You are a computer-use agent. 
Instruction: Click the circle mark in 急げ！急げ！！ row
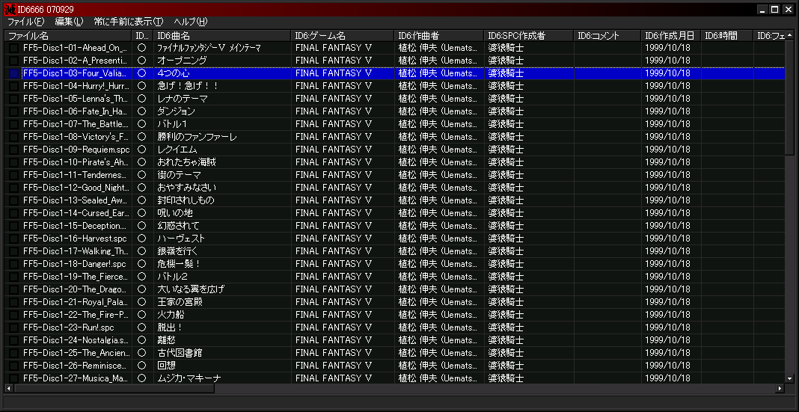tap(142, 86)
